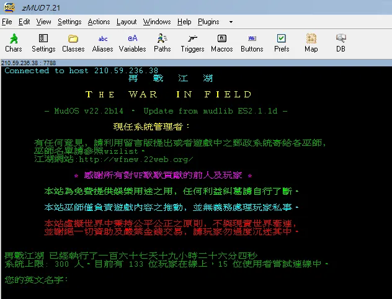The image size is (392, 299).
Task: Click the 'Connected to host' line
Action: [x=81, y=71]
